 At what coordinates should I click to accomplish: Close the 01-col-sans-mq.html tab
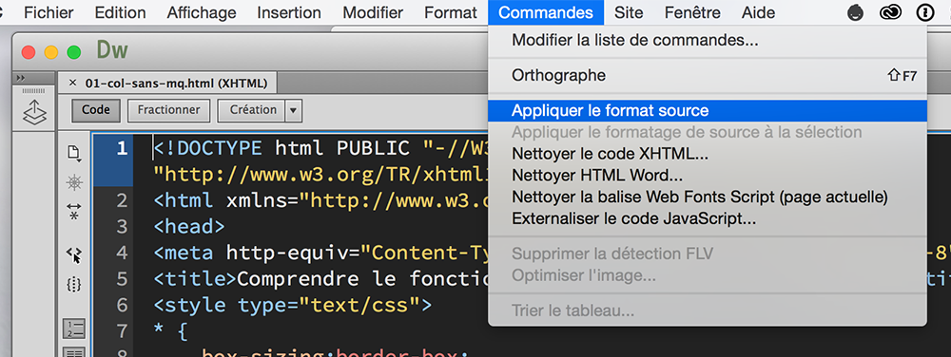pos(73,83)
